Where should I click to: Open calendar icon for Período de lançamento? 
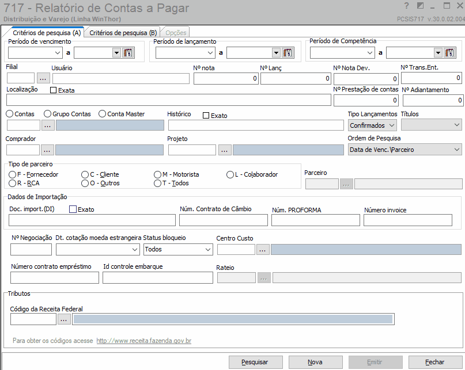click(x=288, y=53)
